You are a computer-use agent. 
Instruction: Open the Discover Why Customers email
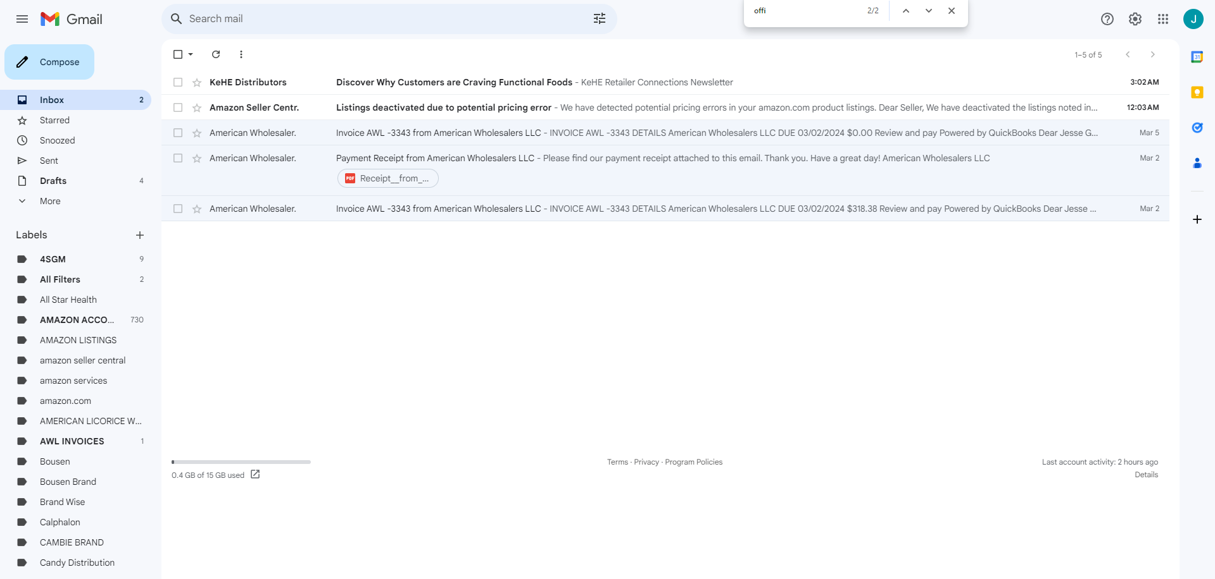pyautogui.click(x=665, y=82)
